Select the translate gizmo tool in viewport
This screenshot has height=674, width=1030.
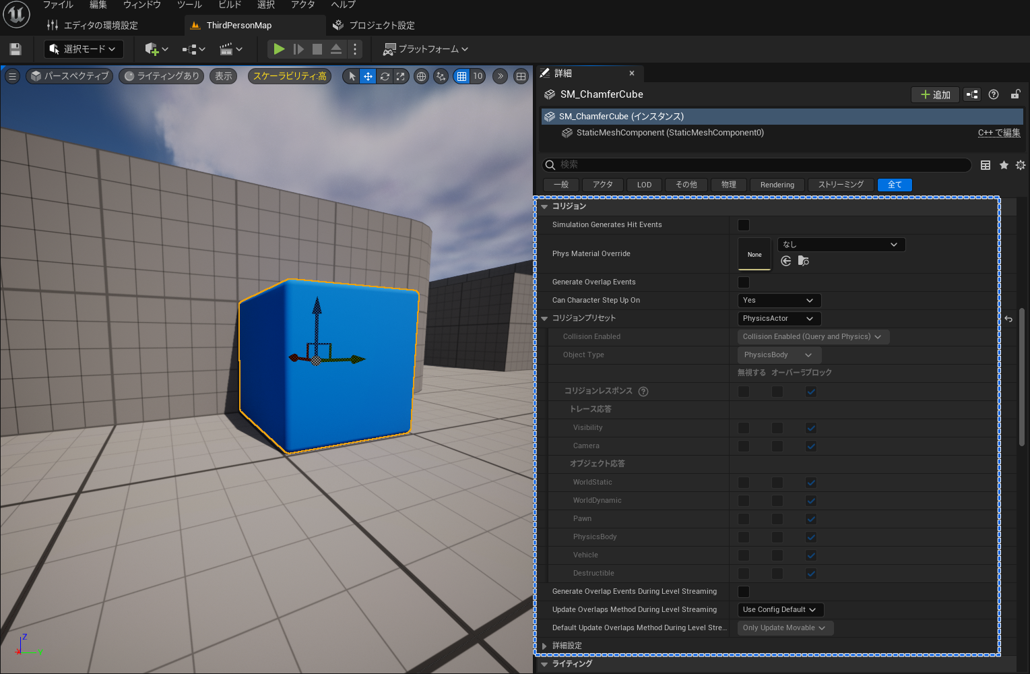[368, 76]
